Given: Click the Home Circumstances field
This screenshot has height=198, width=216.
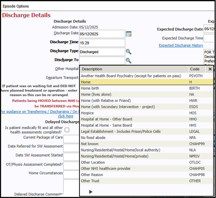Looking at the screenshot, I should [71, 175].
